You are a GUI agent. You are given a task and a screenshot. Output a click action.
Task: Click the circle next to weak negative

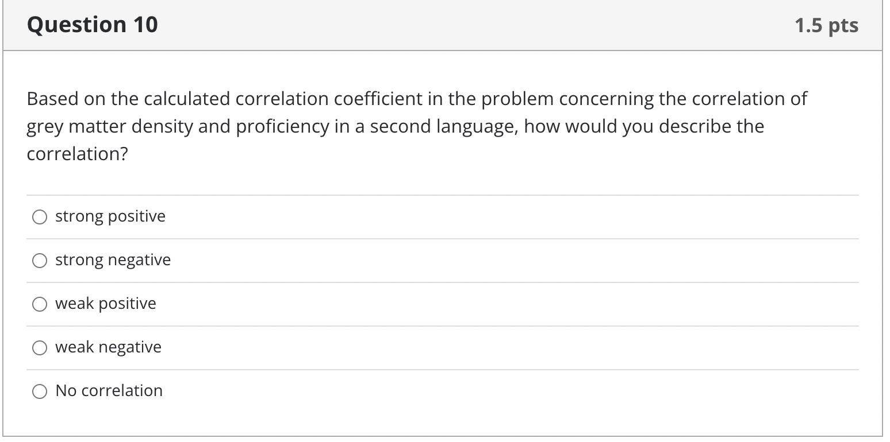39,348
